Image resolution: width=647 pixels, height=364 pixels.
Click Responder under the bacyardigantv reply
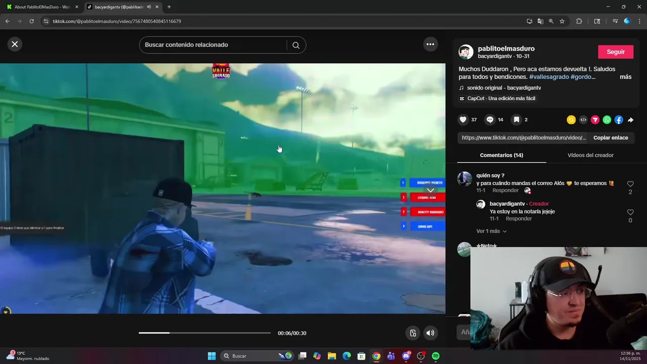pos(519,219)
